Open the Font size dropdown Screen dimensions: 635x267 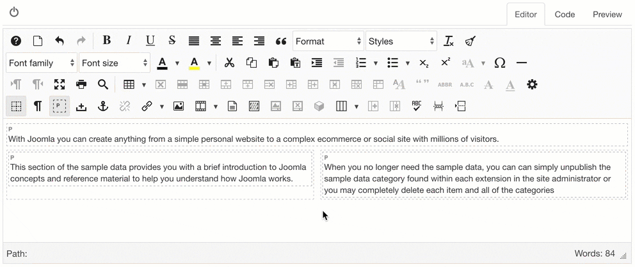(115, 63)
